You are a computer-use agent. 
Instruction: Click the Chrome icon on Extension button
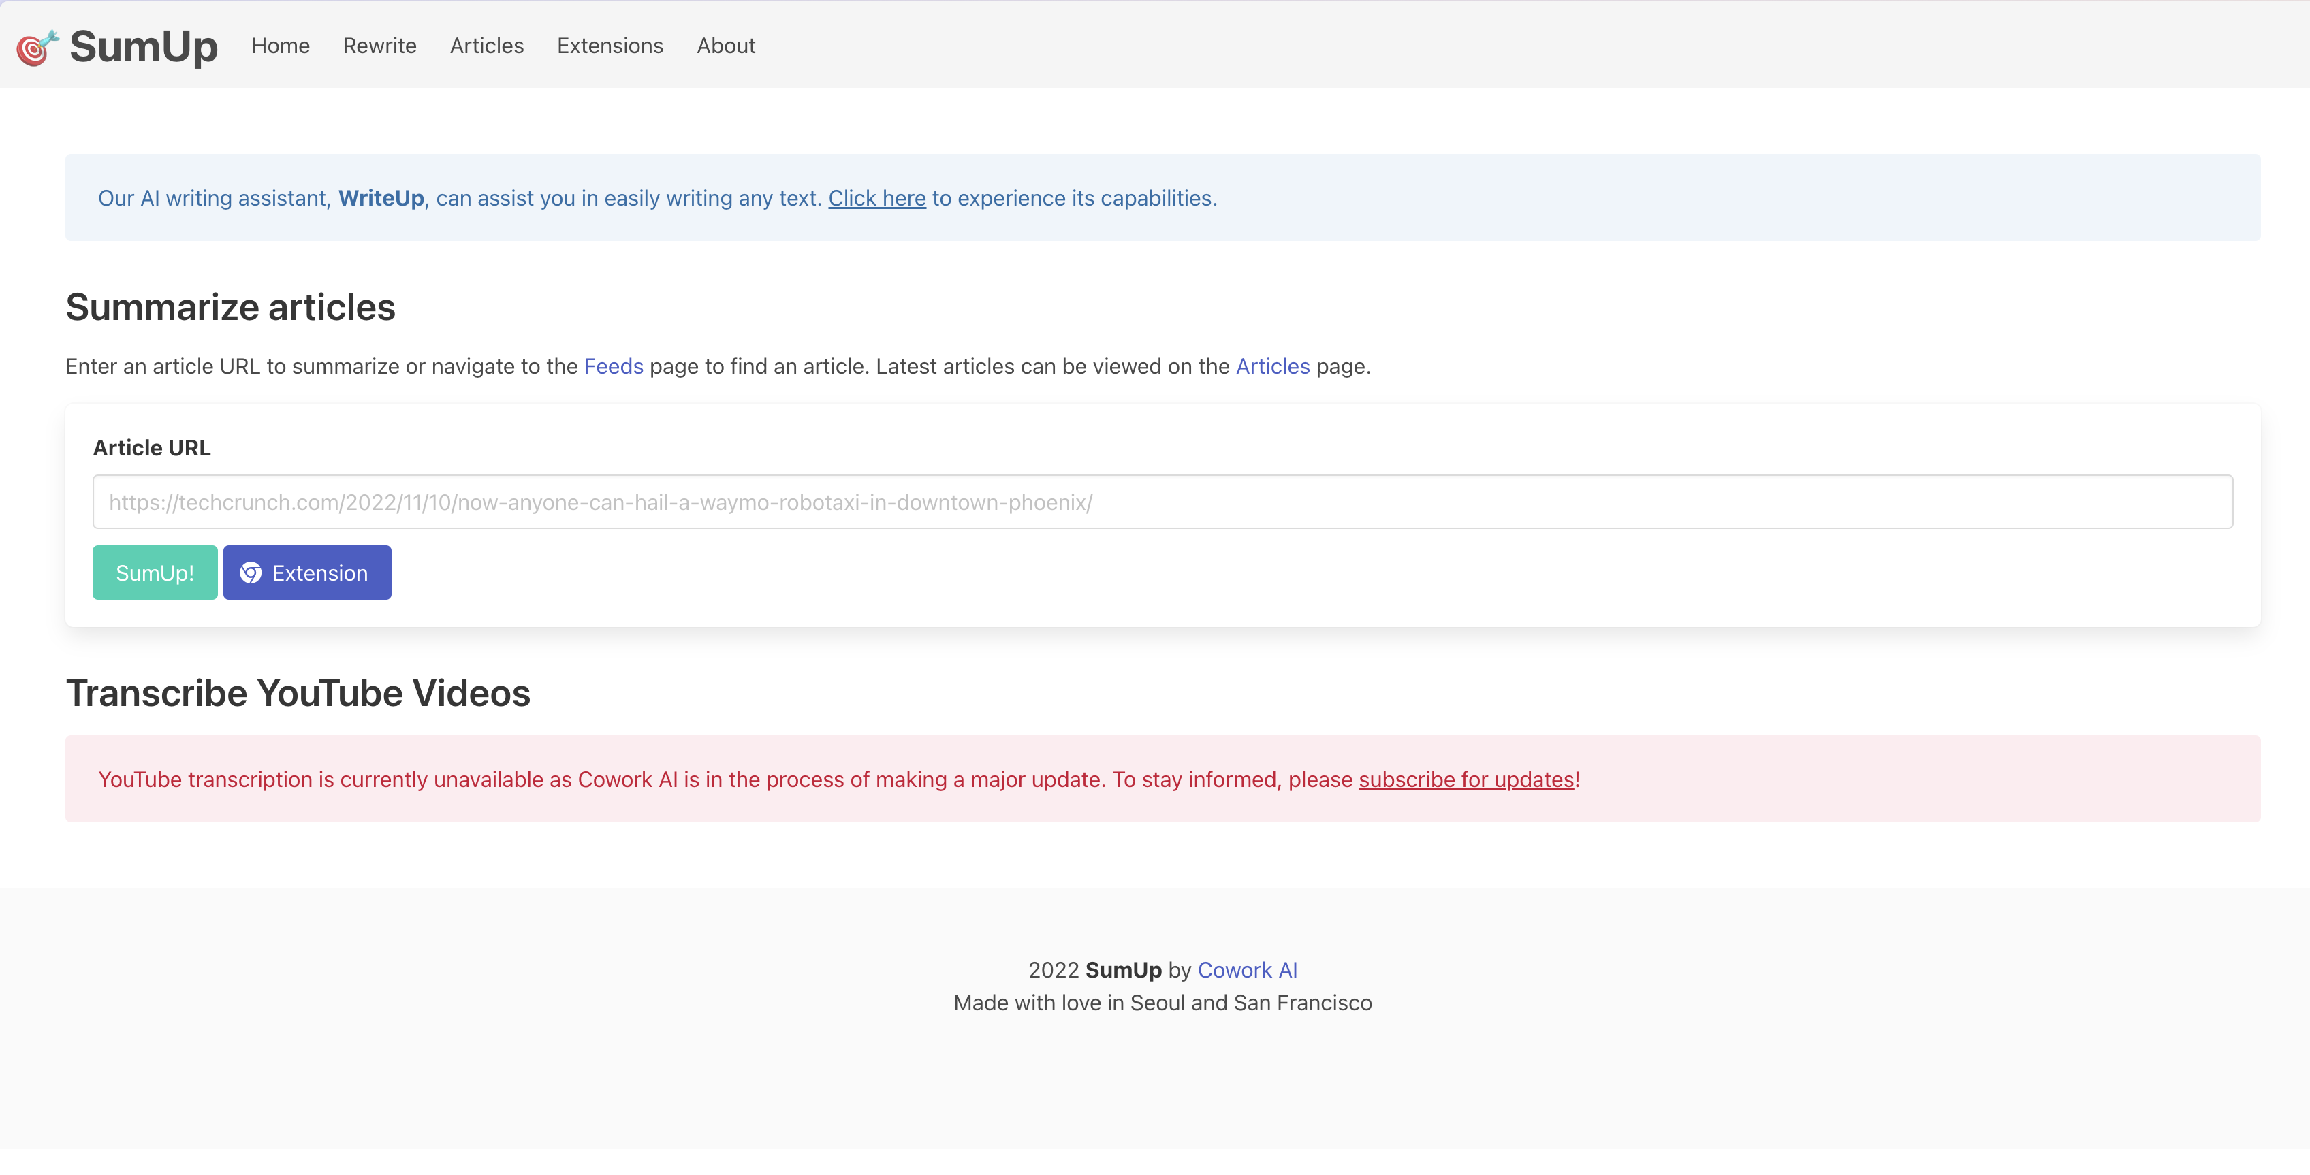(x=251, y=573)
